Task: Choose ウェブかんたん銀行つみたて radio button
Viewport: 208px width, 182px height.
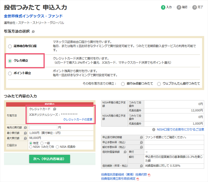Action: 159,84
